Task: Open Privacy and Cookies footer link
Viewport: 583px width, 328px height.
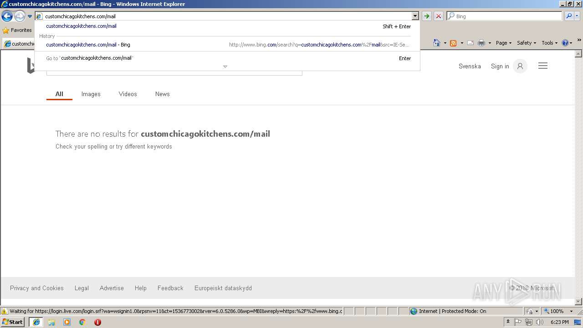Action: pos(37,288)
